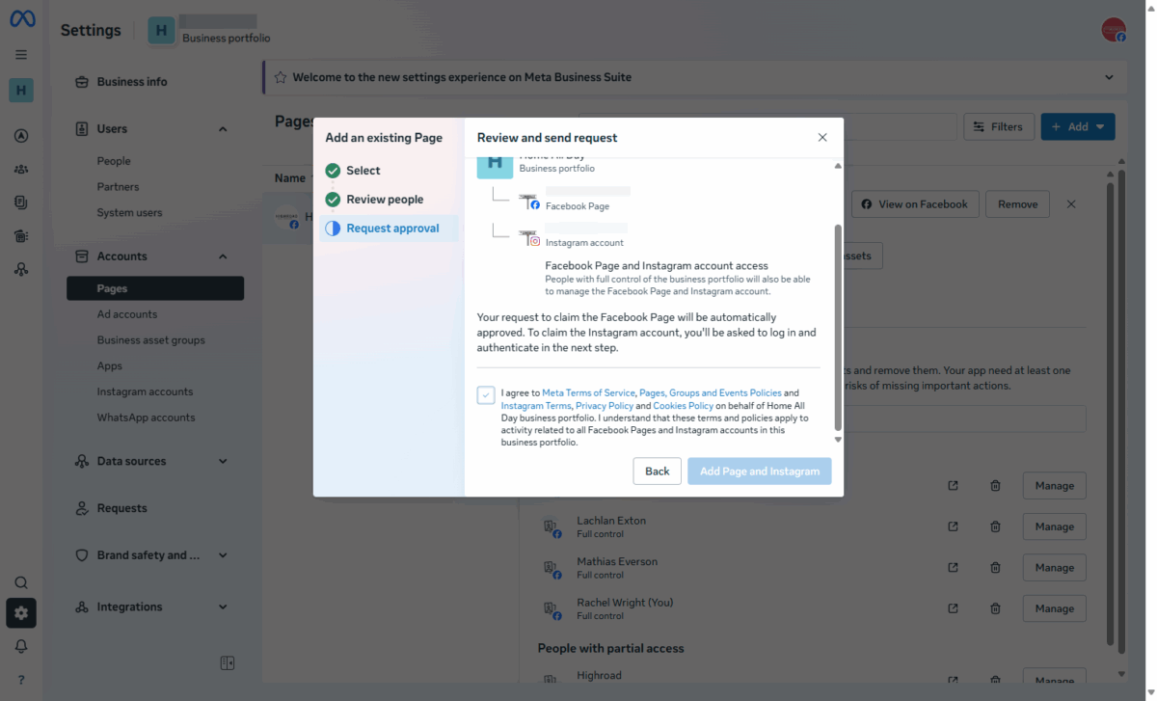The image size is (1157, 701).
Task: Open notifications bell icon
Action: [x=21, y=646]
